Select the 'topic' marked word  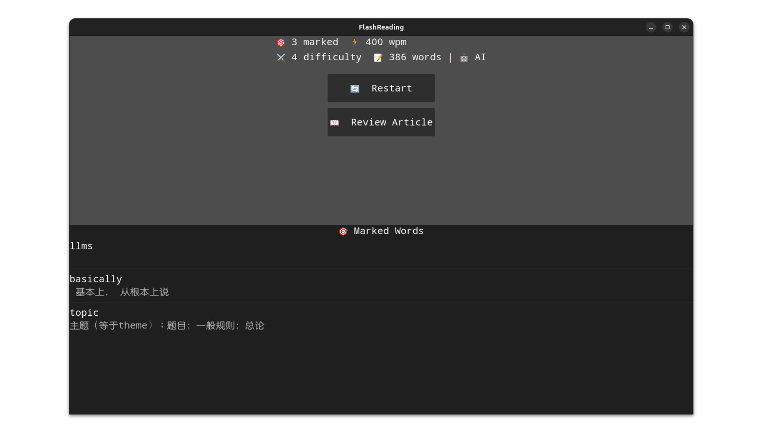(84, 312)
